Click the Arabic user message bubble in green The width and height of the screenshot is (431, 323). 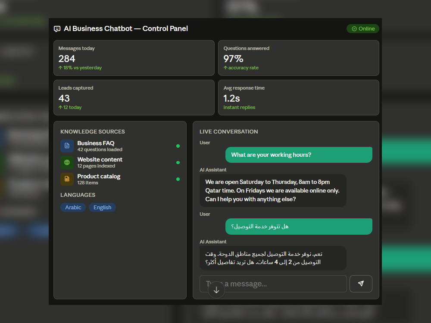click(x=299, y=227)
